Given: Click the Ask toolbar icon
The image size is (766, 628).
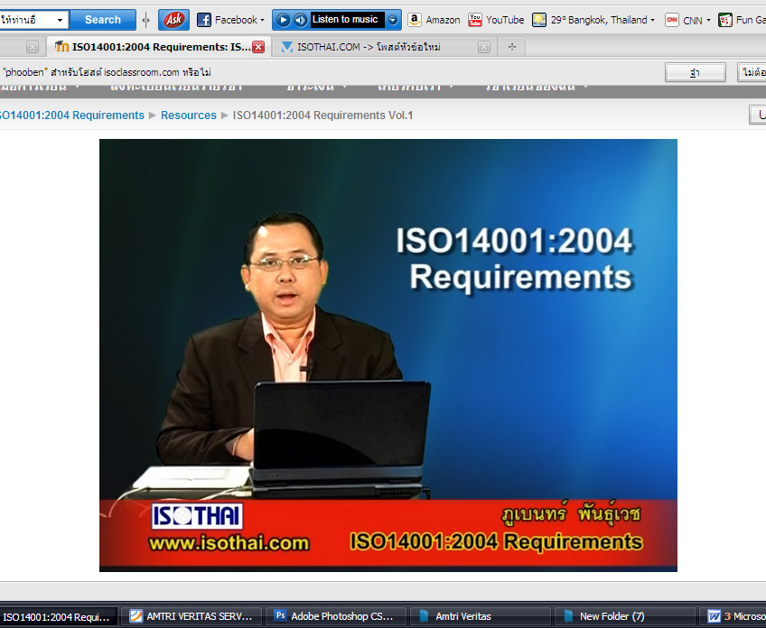Looking at the screenshot, I should click(173, 19).
